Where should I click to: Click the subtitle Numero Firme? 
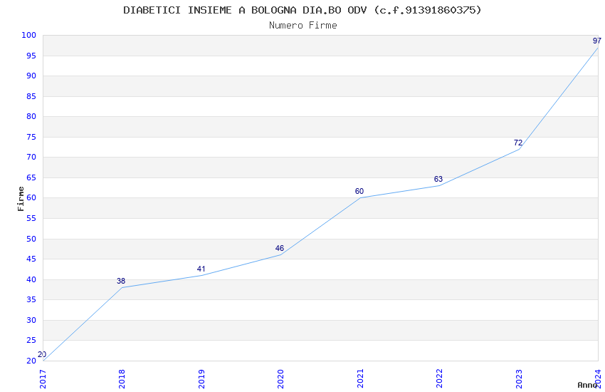(x=303, y=26)
